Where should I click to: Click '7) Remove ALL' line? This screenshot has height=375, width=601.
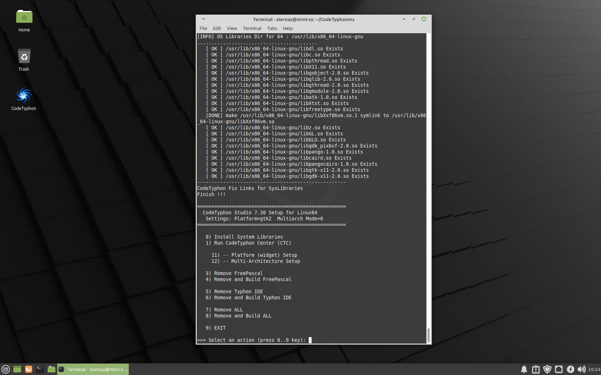click(x=224, y=310)
